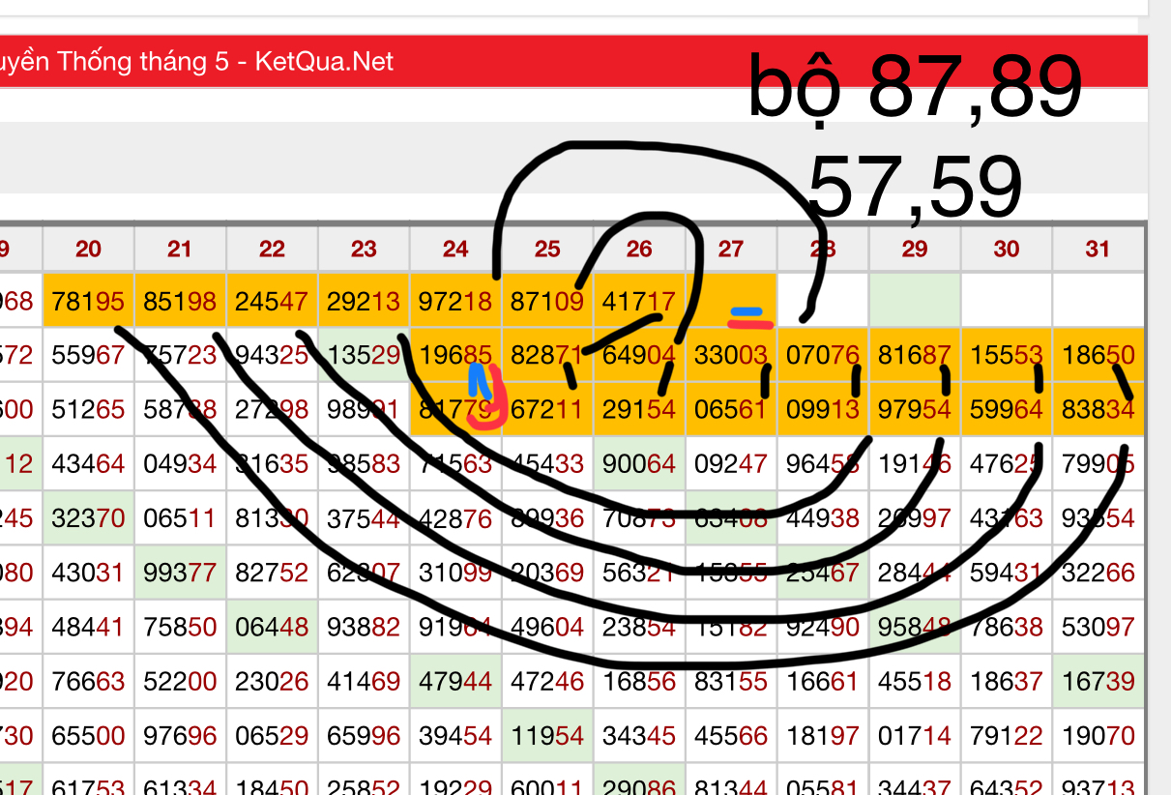Select the orange cell 18650 under day 31
The image size is (1171, 795).
pyautogui.click(x=1098, y=356)
